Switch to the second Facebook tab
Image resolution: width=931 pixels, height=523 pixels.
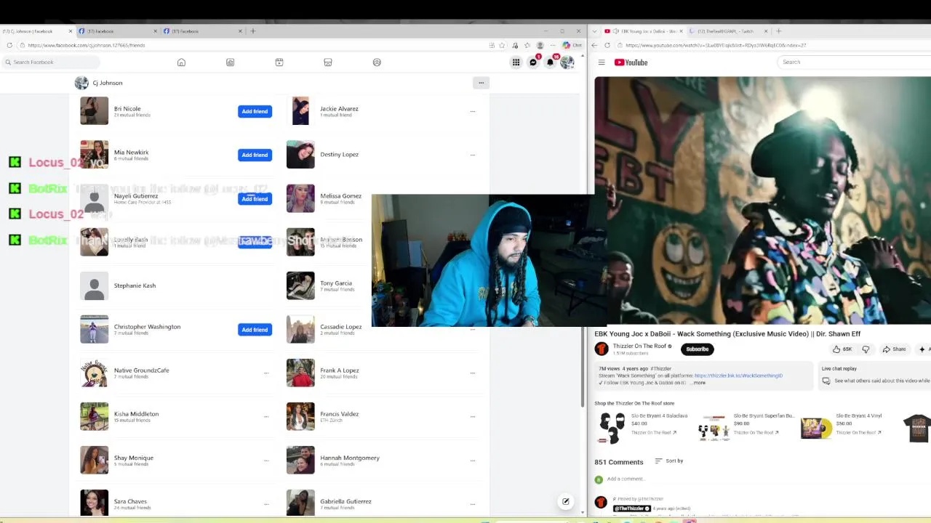pos(116,31)
